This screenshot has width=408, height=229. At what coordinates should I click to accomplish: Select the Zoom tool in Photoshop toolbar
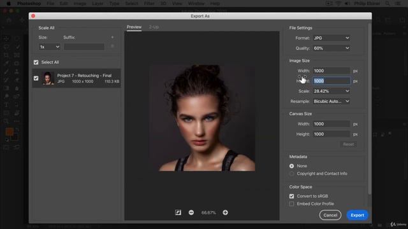(x=6, y=121)
